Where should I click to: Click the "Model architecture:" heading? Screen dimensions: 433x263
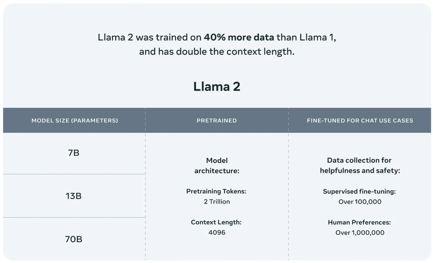point(216,166)
